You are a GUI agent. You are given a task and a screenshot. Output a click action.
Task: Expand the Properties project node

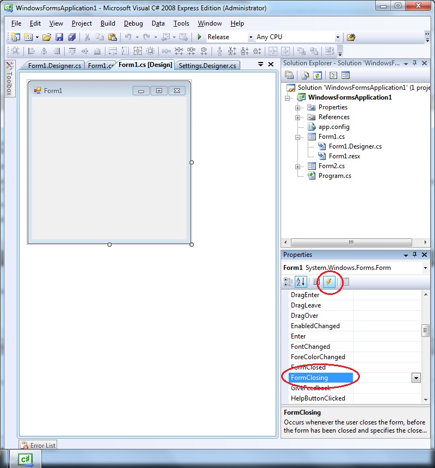pos(297,107)
